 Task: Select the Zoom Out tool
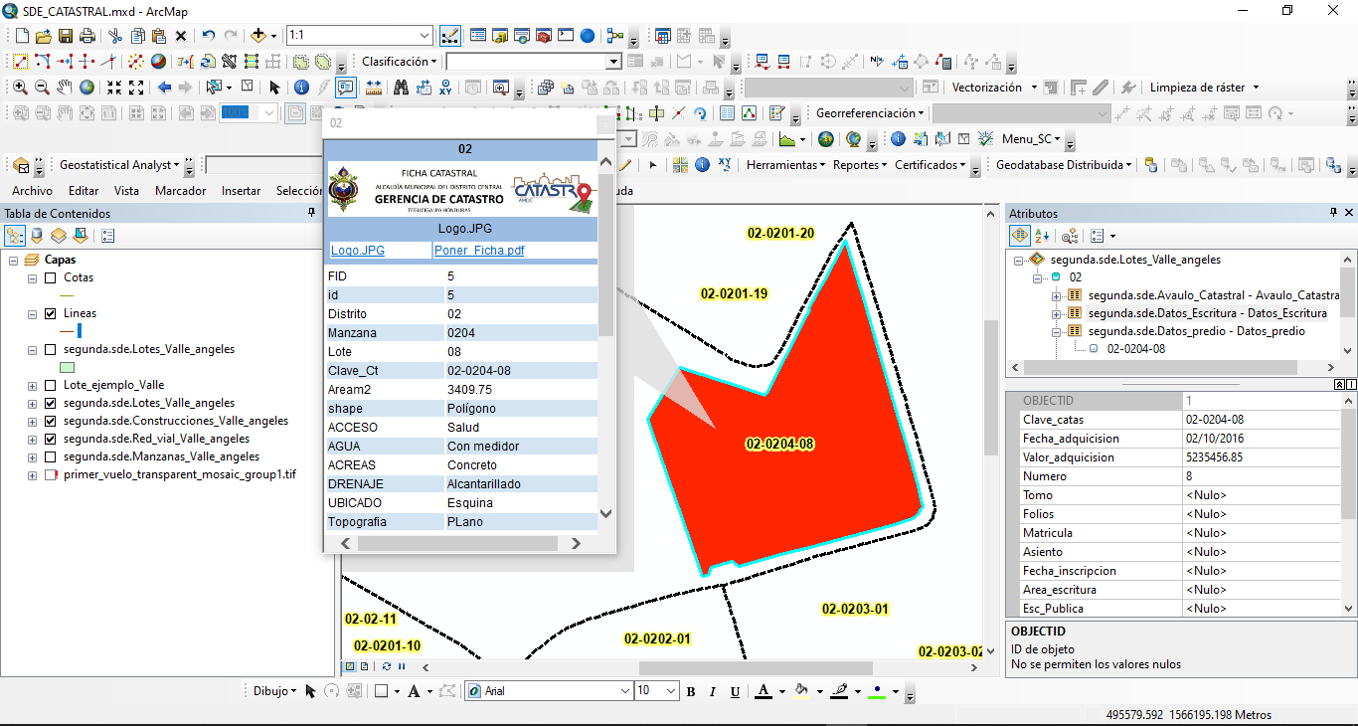[x=43, y=88]
